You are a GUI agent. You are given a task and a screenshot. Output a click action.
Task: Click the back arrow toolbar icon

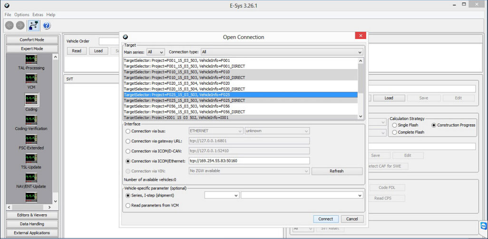(10, 26)
